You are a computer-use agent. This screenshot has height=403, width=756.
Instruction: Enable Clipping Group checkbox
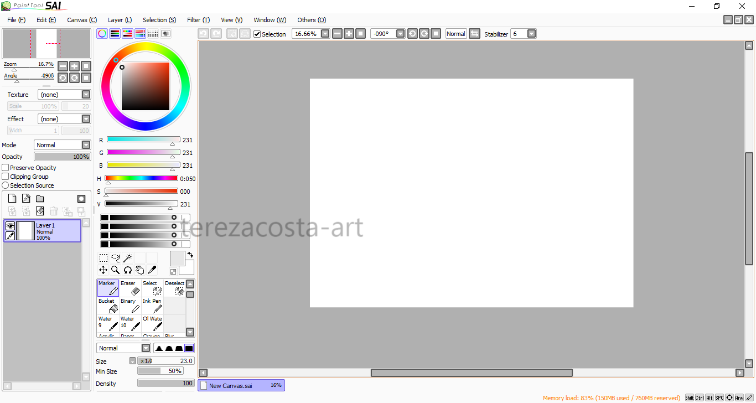click(x=6, y=177)
